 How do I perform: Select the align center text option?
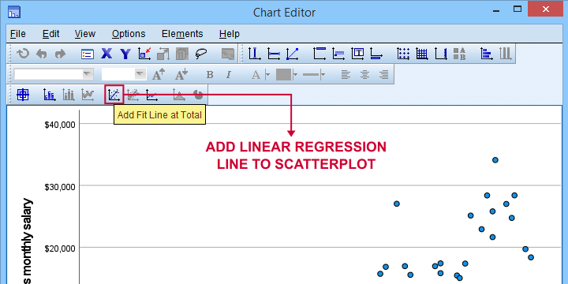click(364, 75)
